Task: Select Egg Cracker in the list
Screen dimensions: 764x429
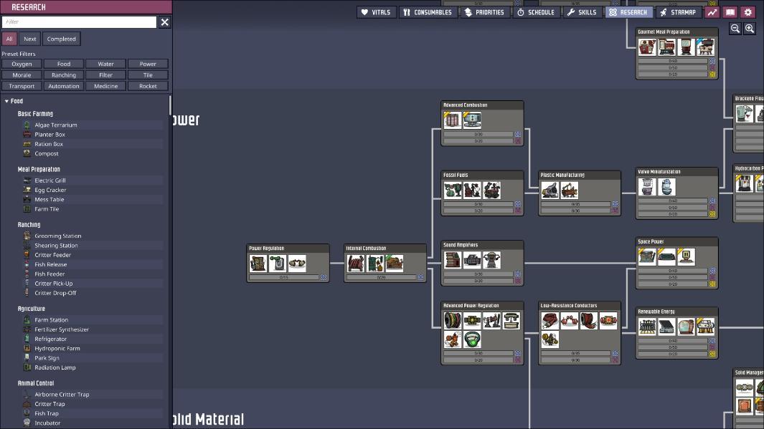Action: 93,190
